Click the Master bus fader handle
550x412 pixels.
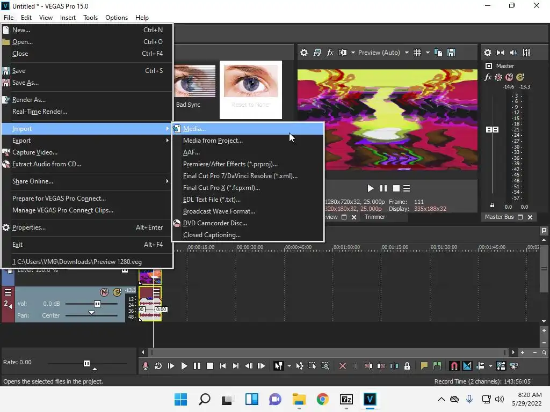[492, 130]
